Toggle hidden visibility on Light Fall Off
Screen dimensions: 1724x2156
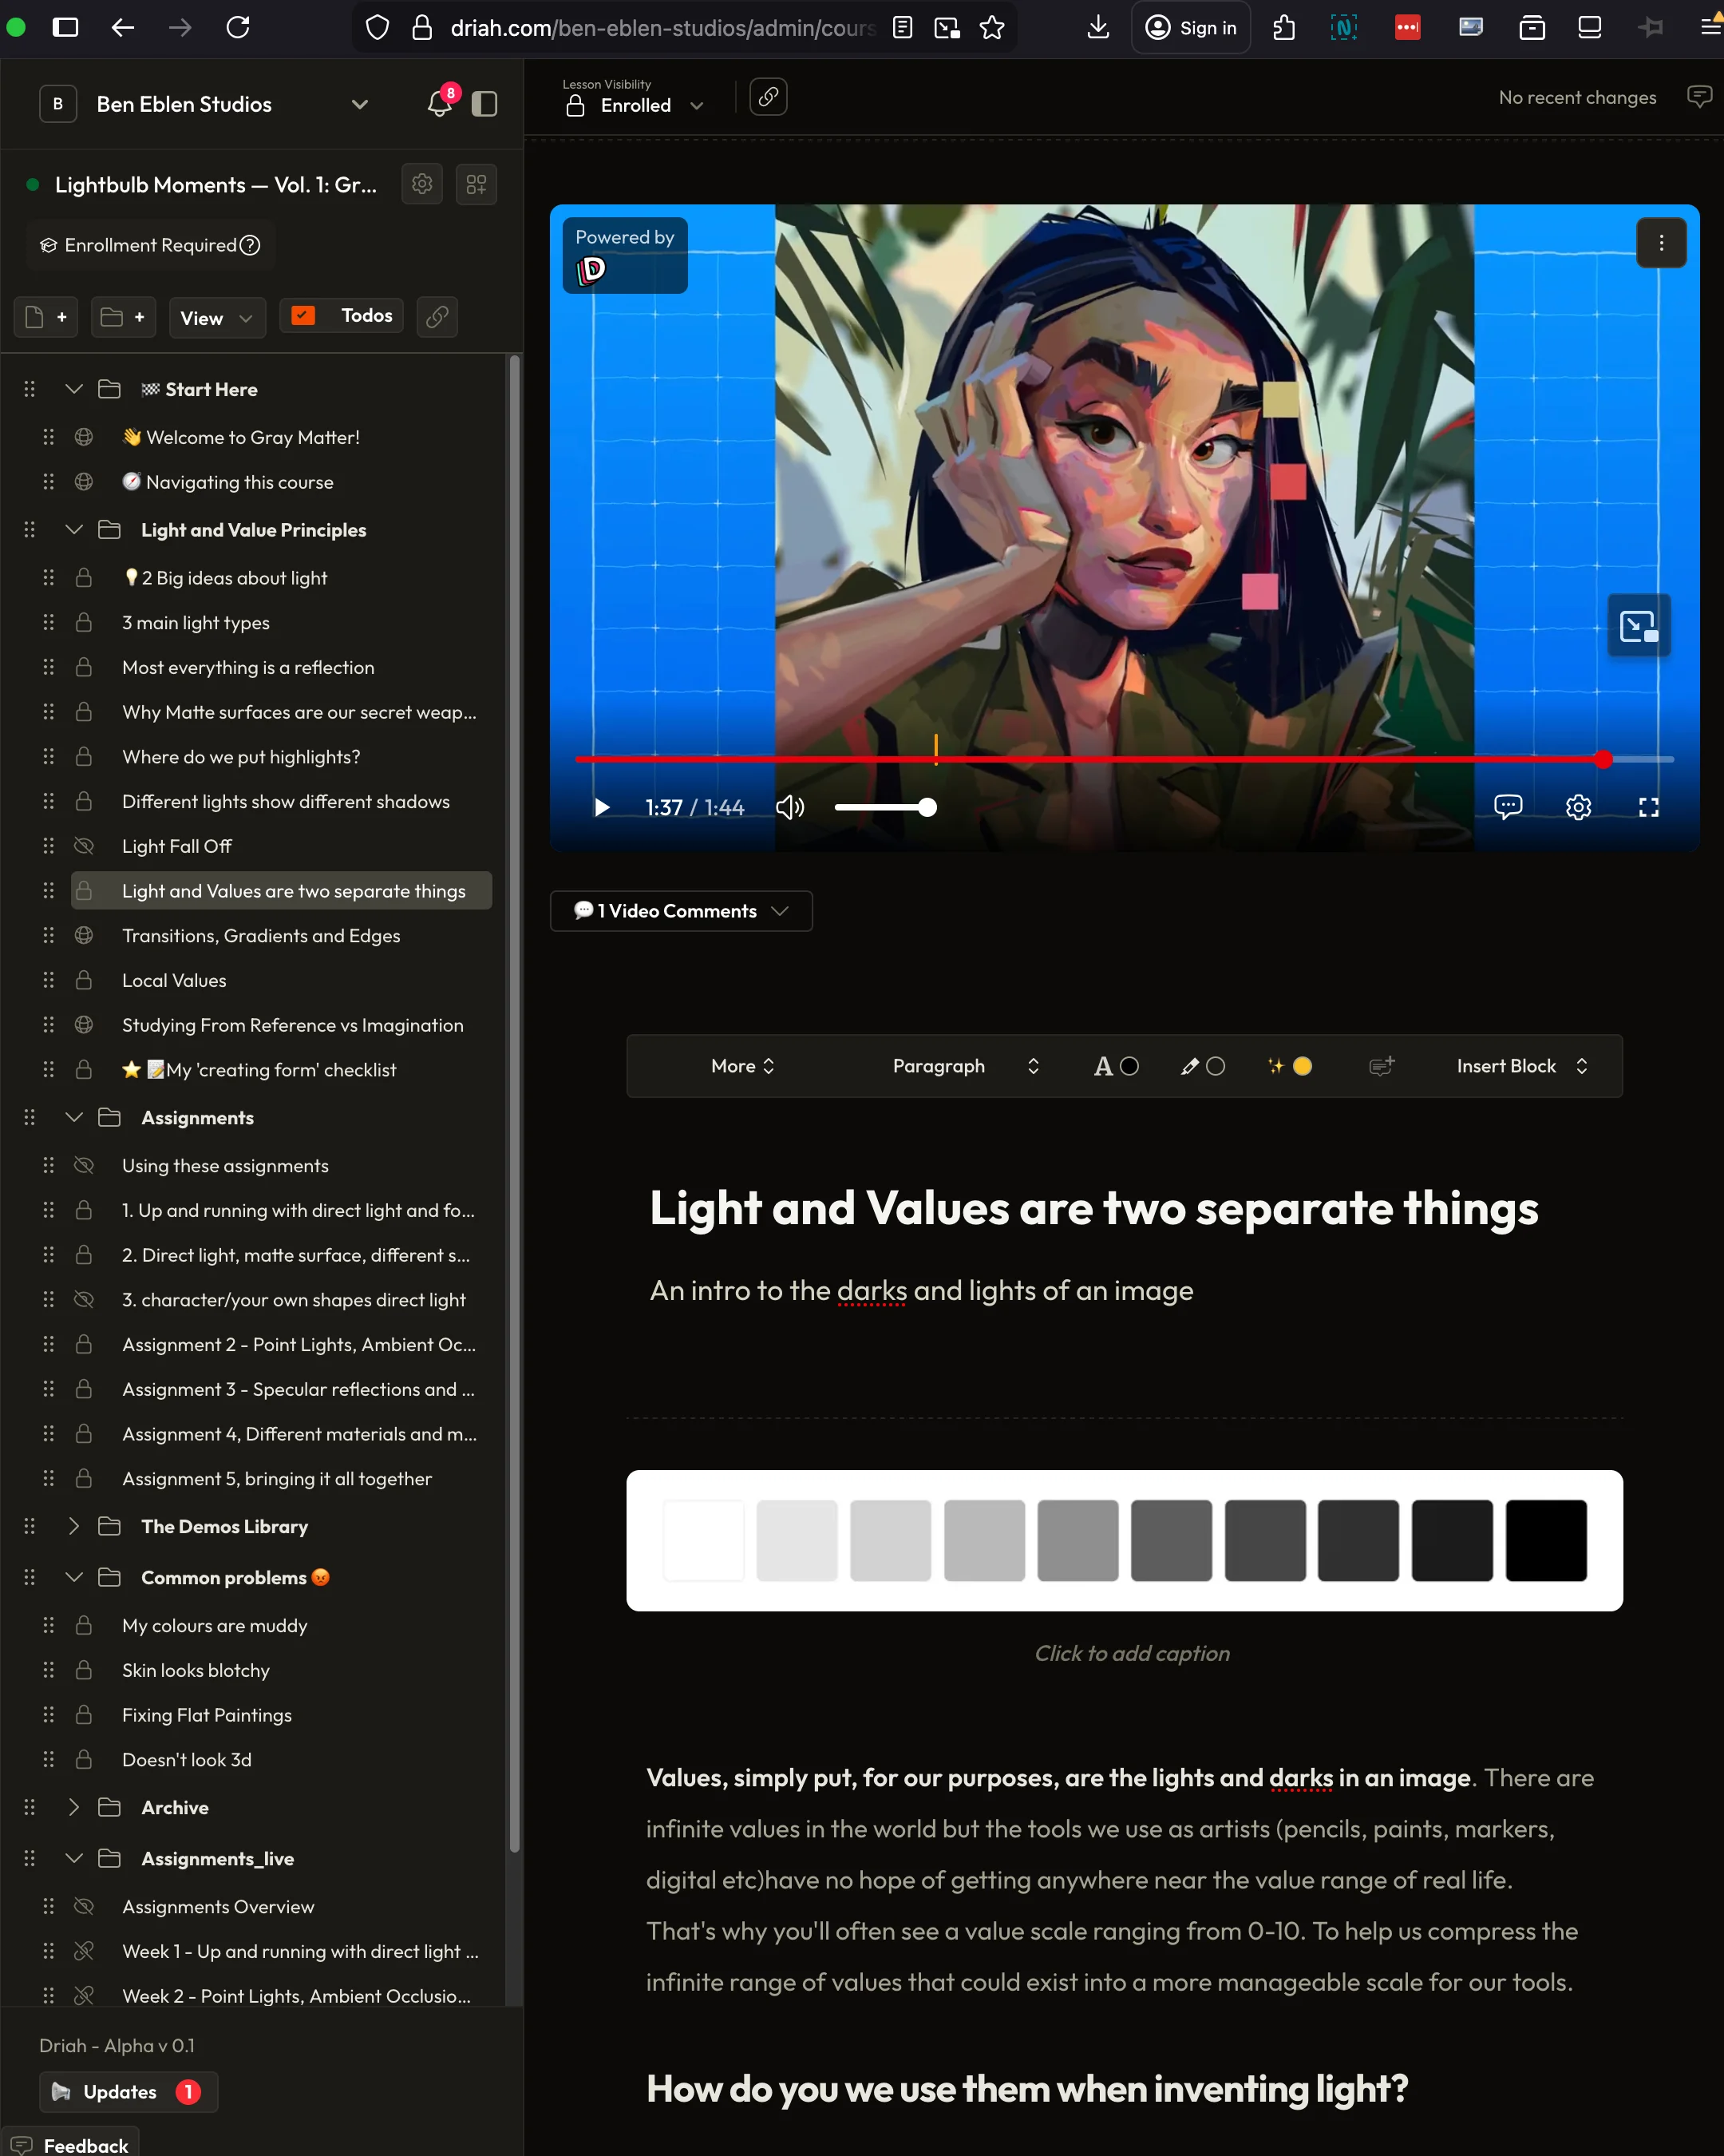tap(84, 846)
